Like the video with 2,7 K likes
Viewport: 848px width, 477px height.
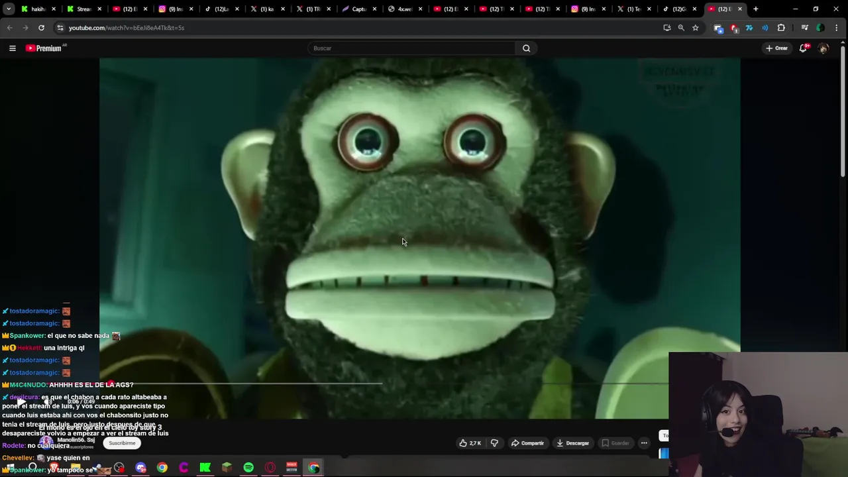(x=470, y=443)
